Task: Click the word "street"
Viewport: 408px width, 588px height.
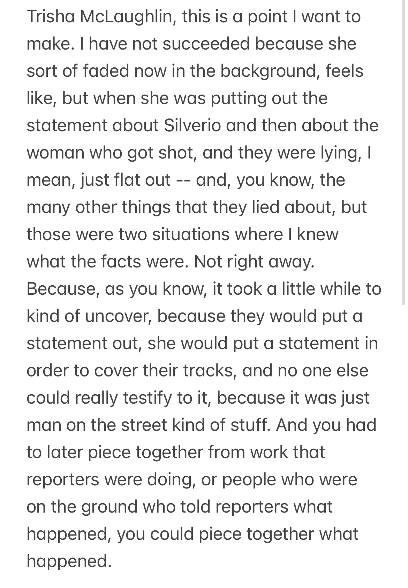Action: coord(144,425)
